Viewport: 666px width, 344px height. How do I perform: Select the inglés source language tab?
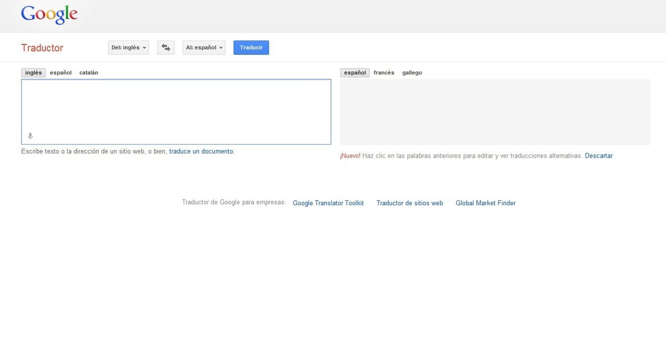tap(33, 73)
